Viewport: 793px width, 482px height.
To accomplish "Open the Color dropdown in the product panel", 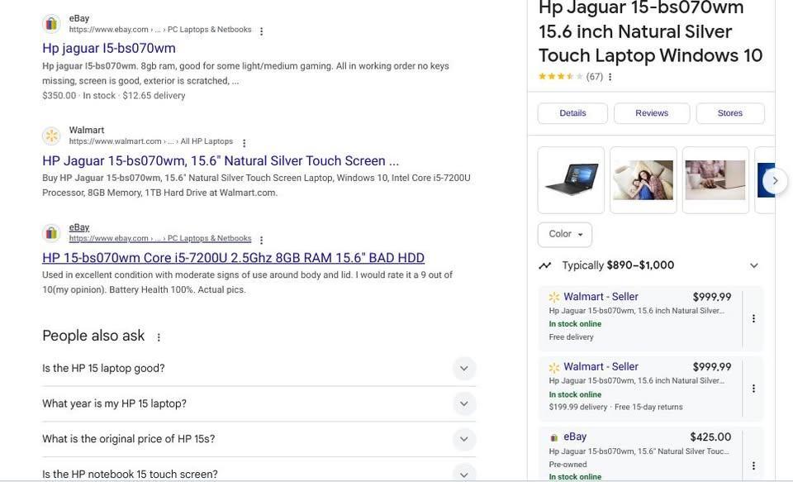I will click(565, 235).
